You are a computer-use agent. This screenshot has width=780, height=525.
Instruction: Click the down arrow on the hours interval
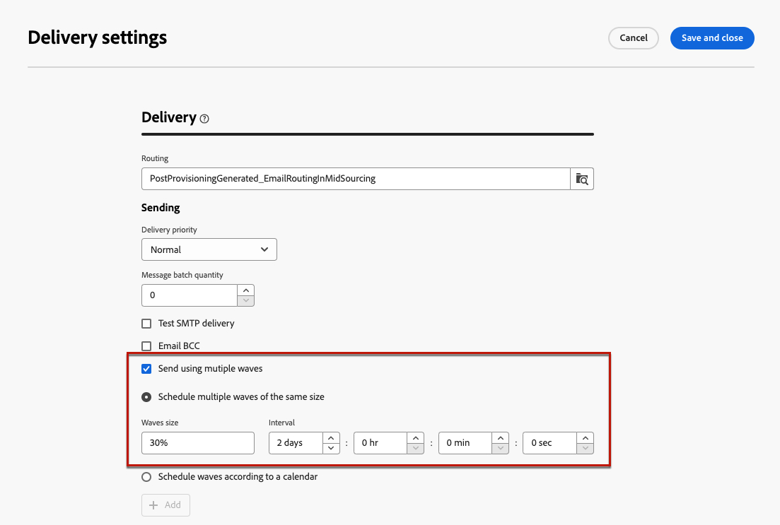415,447
